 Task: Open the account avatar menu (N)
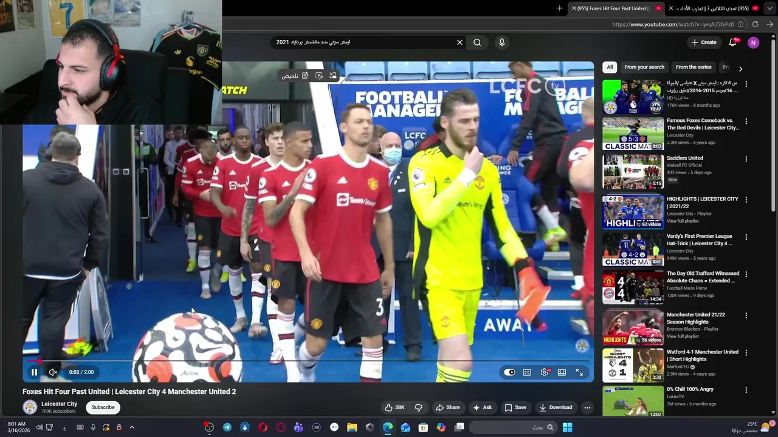(x=753, y=42)
